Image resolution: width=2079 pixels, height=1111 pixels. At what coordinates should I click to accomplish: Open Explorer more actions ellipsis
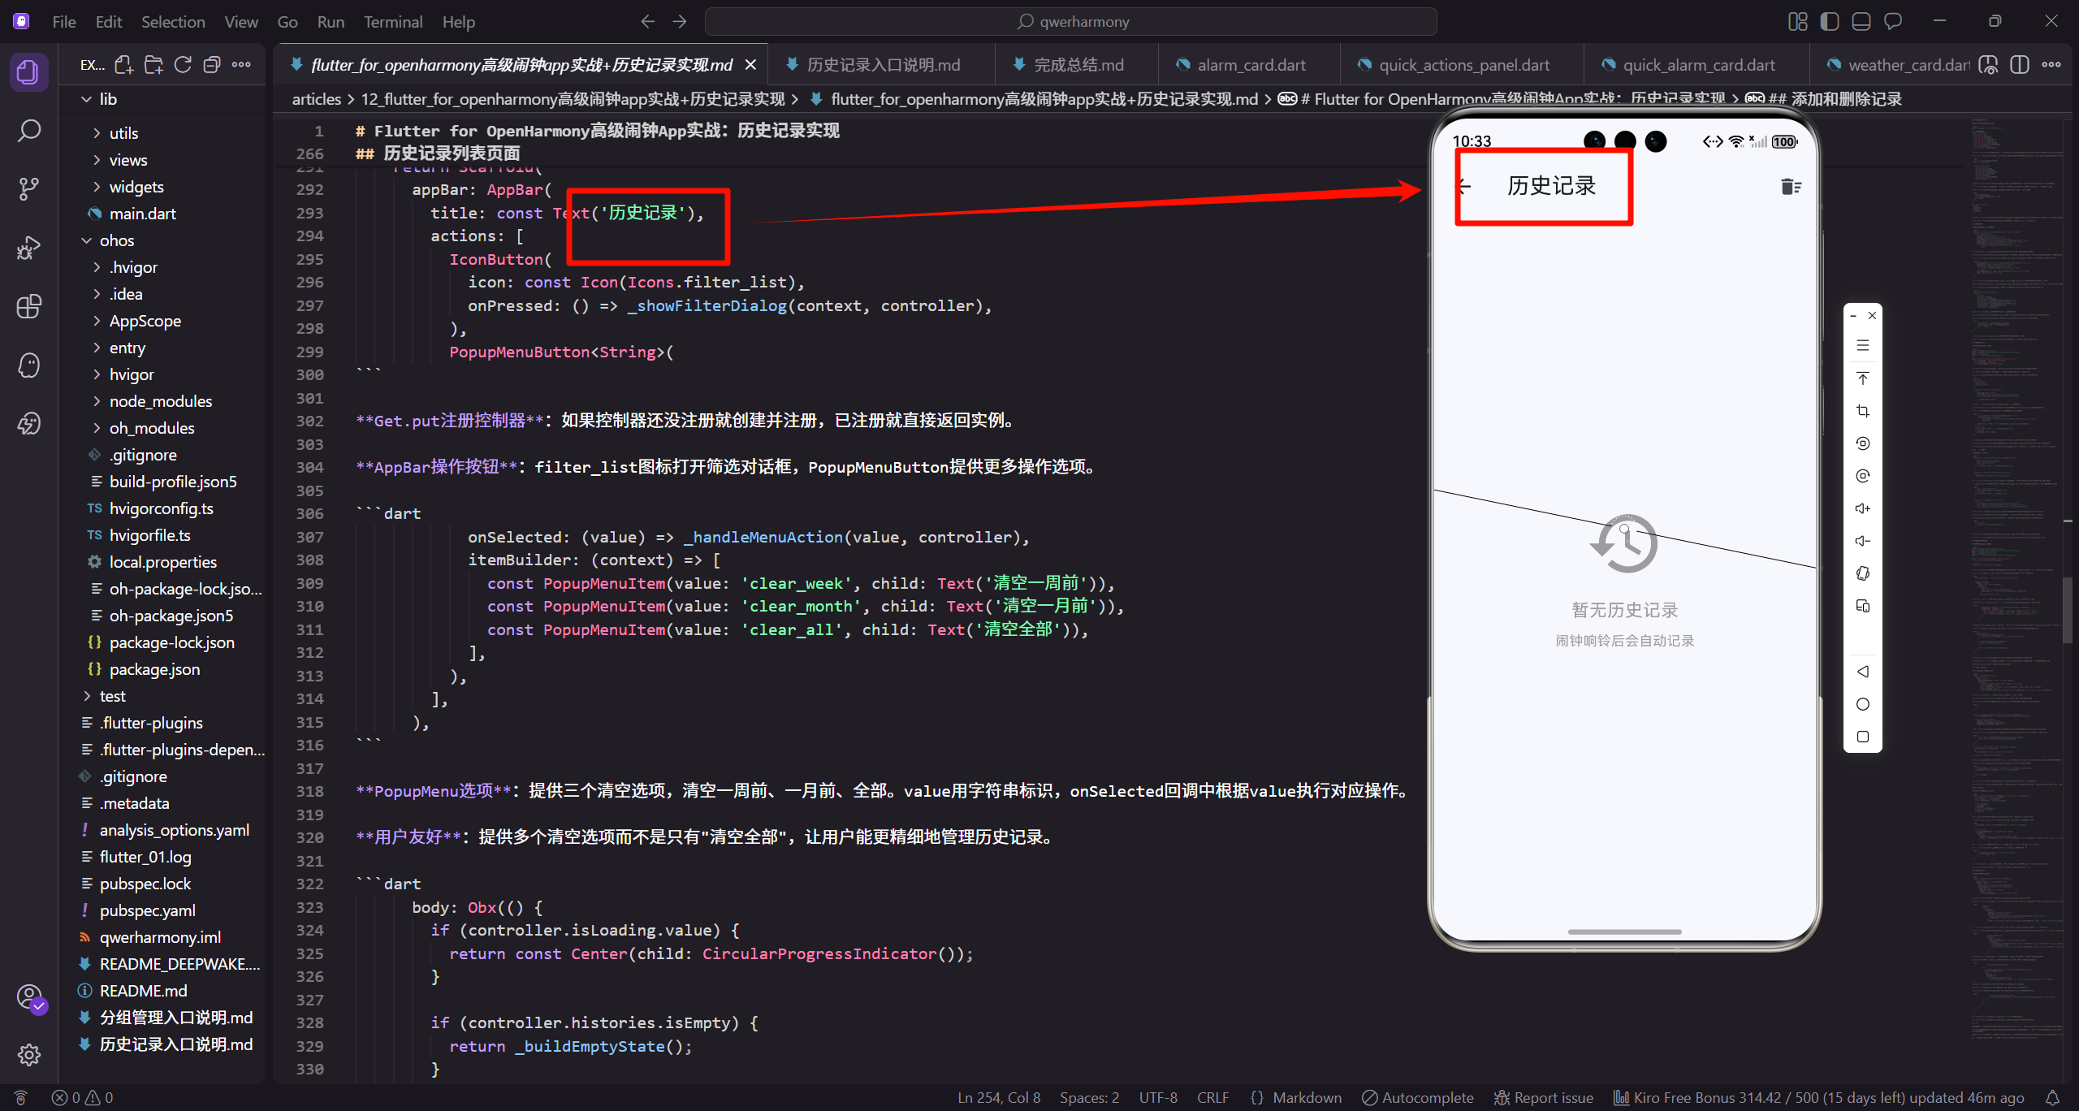click(x=241, y=65)
